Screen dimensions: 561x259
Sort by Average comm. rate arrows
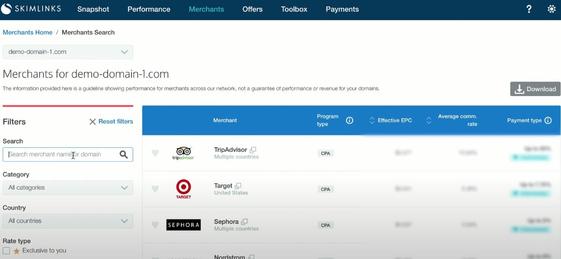tap(429, 121)
